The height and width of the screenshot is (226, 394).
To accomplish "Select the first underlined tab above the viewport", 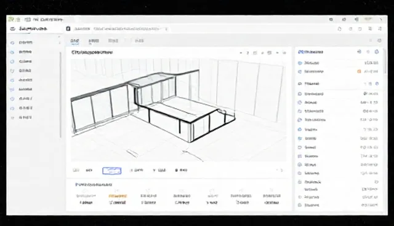I will (74, 41).
